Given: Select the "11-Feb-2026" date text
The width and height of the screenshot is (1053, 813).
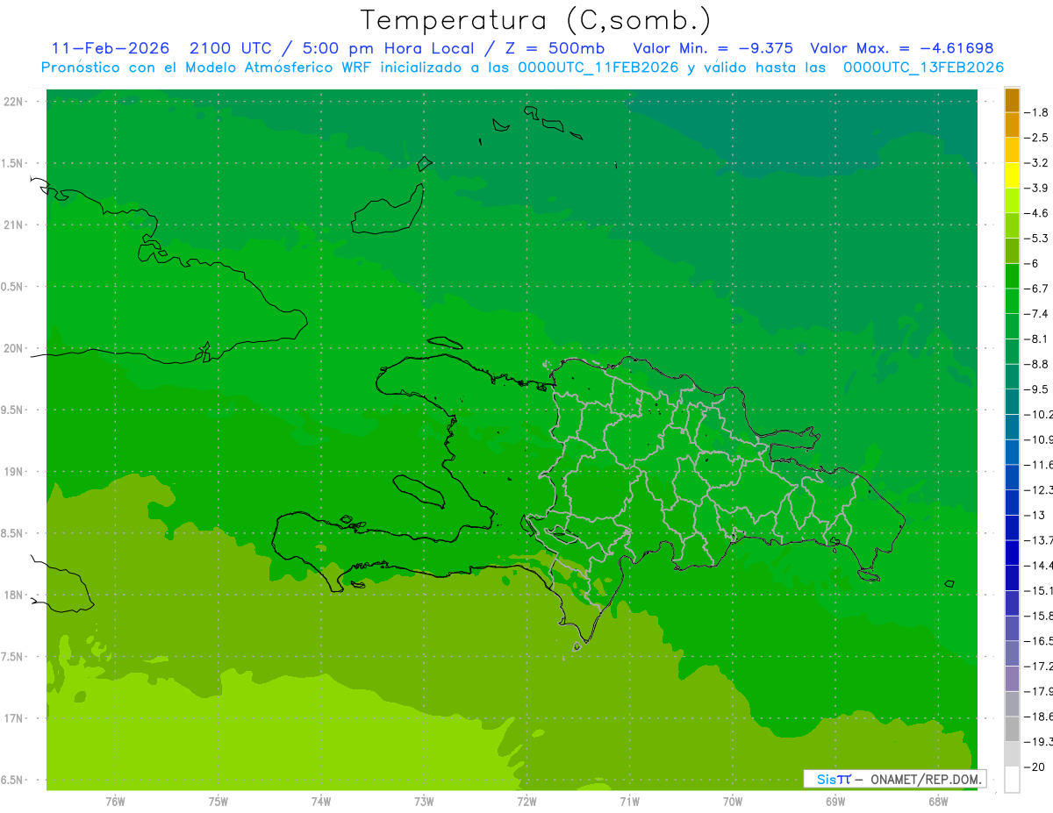Looking at the screenshot, I should pos(110,48).
